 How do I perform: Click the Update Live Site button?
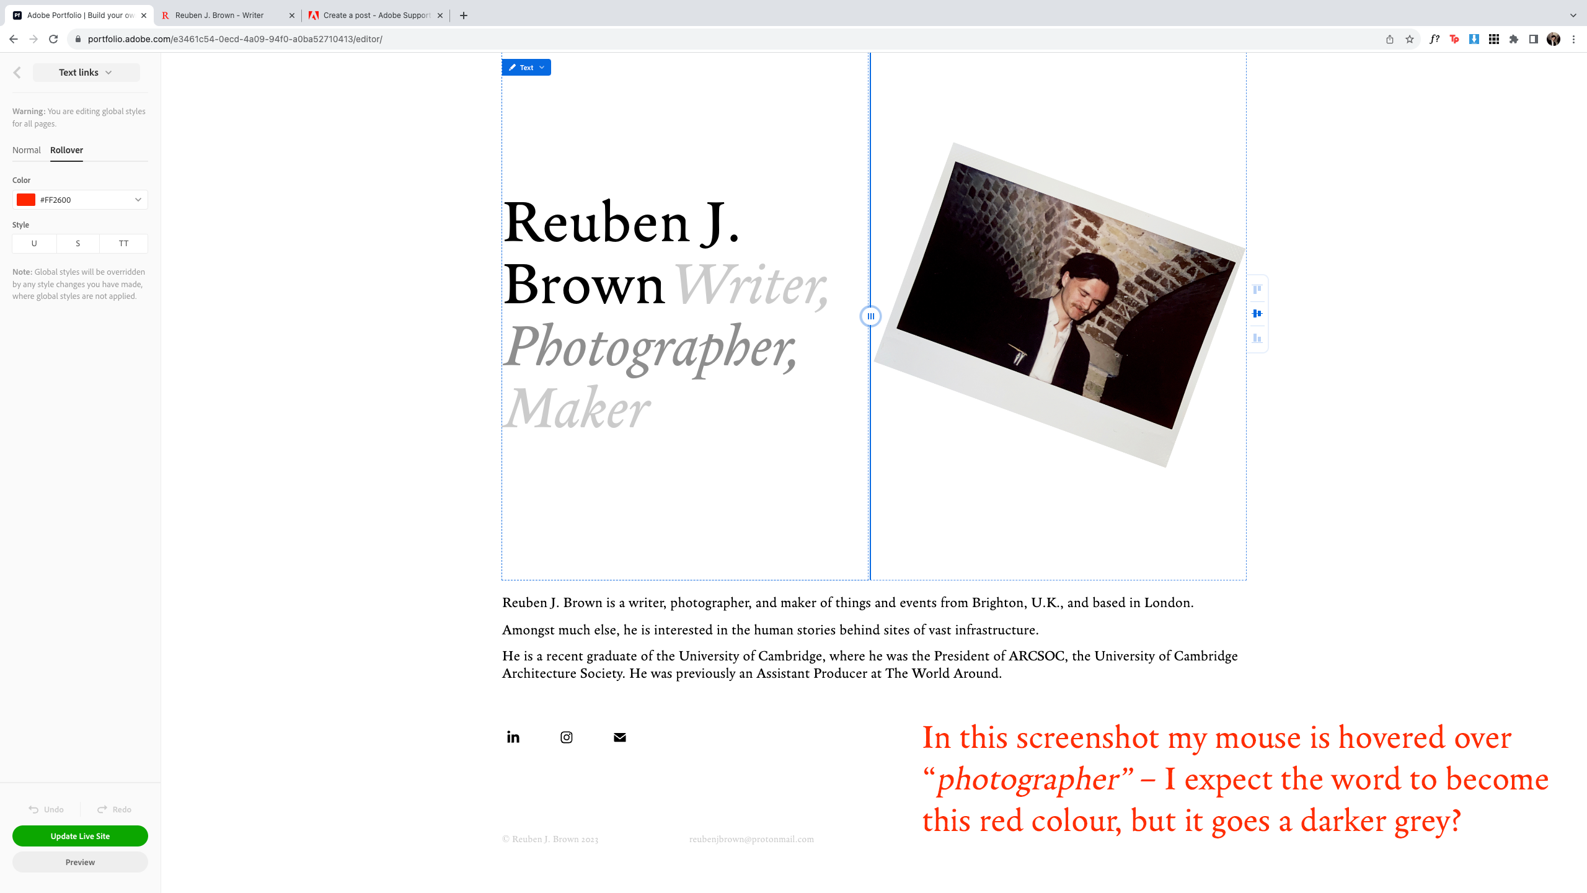(x=79, y=836)
